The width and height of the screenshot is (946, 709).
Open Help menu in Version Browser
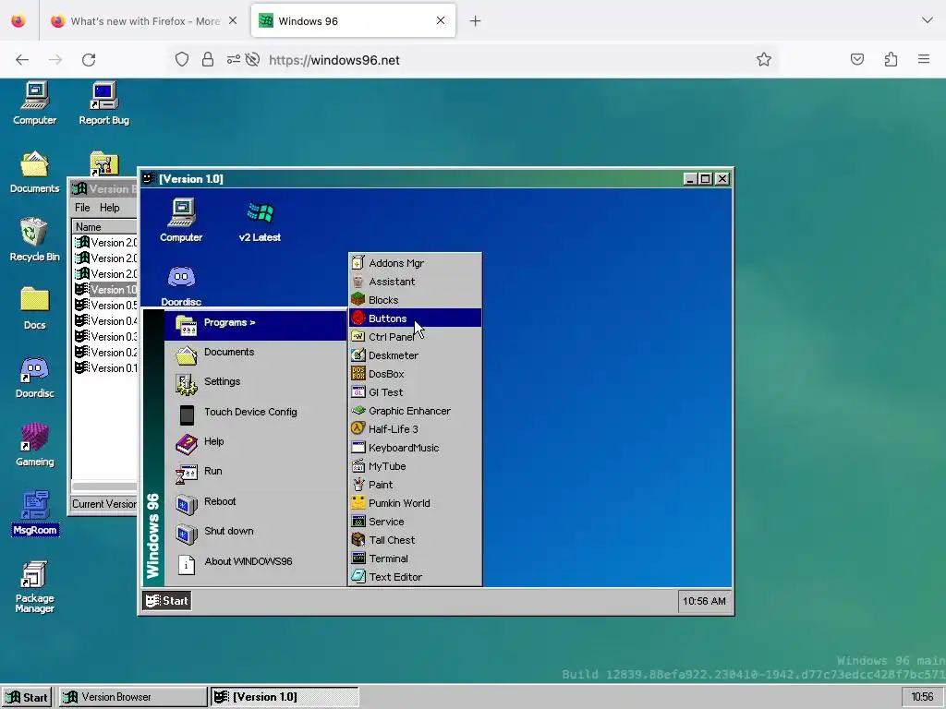pyautogui.click(x=109, y=208)
